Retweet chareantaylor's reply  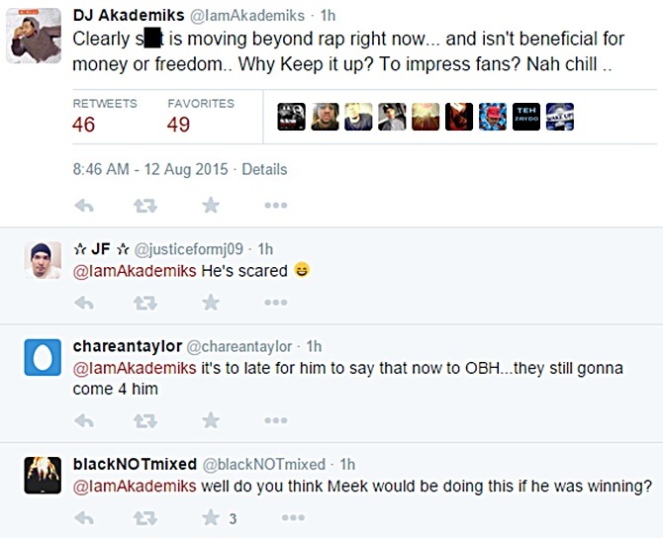pyautogui.click(x=145, y=420)
